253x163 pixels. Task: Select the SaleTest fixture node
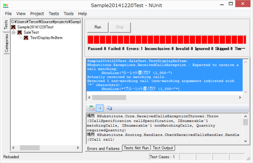(31, 33)
